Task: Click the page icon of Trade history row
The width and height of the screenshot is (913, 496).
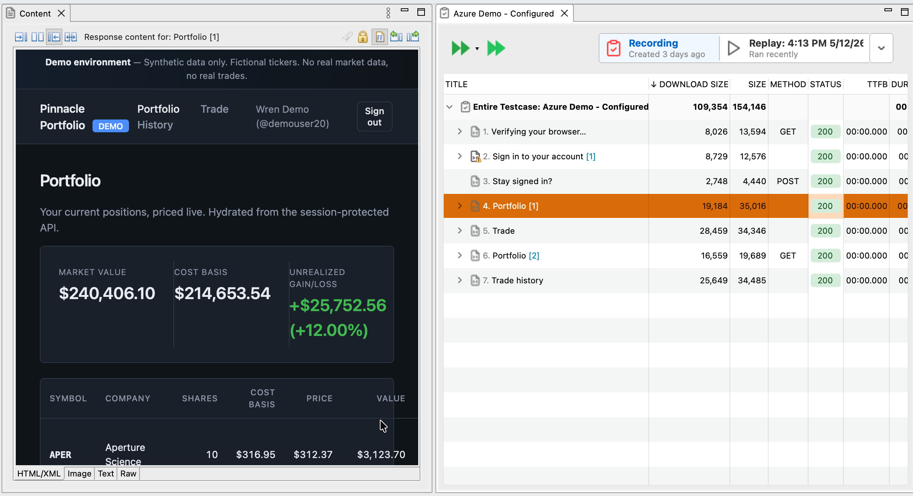Action: (x=475, y=280)
